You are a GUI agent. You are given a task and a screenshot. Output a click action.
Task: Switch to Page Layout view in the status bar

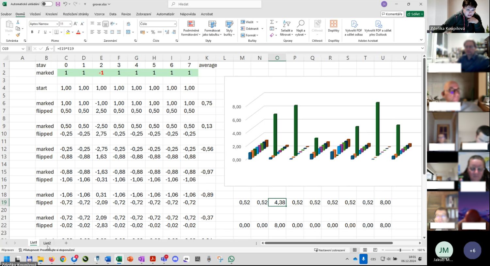click(x=365, y=250)
